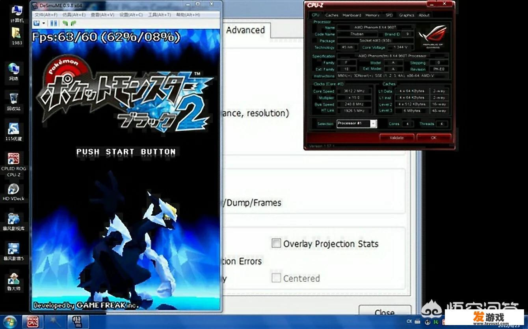This screenshot has height=329, width=528.
Task: Open the 查看(Alt+V) menu in DeSmuME
Action: click(x=102, y=15)
